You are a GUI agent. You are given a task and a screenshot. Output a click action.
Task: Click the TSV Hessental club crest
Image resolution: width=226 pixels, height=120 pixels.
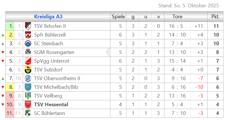(x=28, y=105)
